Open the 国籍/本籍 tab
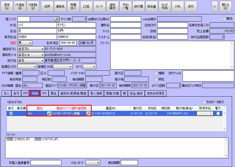This screenshot has width=235, height=167. (x=112, y=93)
